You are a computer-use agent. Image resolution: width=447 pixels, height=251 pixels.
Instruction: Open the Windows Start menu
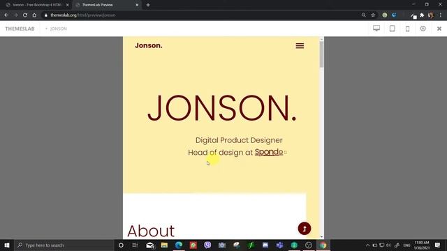[7, 245]
